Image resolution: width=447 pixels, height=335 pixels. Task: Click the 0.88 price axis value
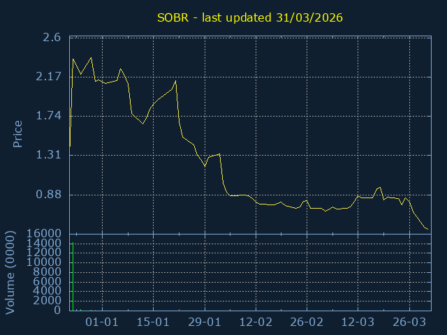(47, 195)
